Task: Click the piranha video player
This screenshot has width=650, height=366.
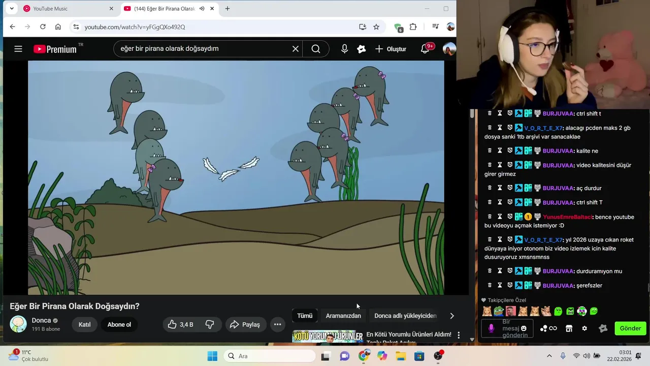Action: pyautogui.click(x=236, y=177)
